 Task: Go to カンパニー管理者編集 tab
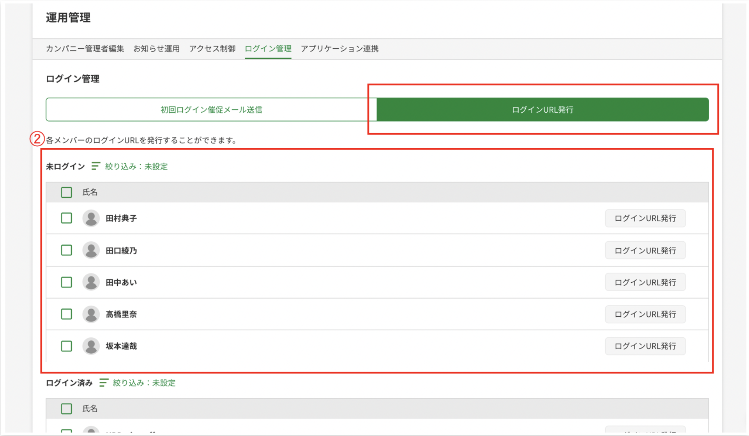click(x=85, y=49)
